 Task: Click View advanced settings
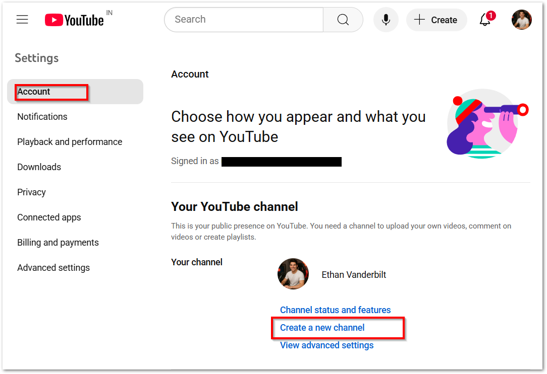point(326,345)
